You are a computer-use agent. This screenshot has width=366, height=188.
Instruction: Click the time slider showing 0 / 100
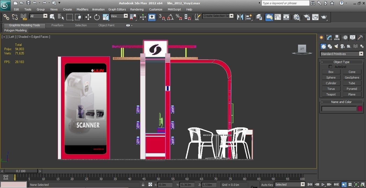pos(21,171)
